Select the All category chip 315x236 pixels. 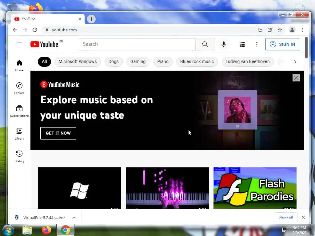(x=44, y=61)
